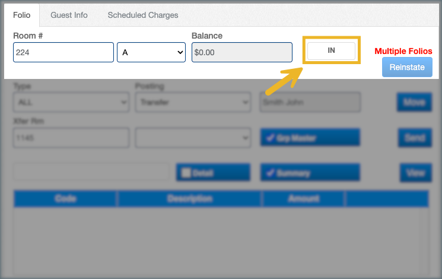Open the Scheduled Charges tab
Screen dimensions: 442x279
pyautogui.click(x=142, y=15)
